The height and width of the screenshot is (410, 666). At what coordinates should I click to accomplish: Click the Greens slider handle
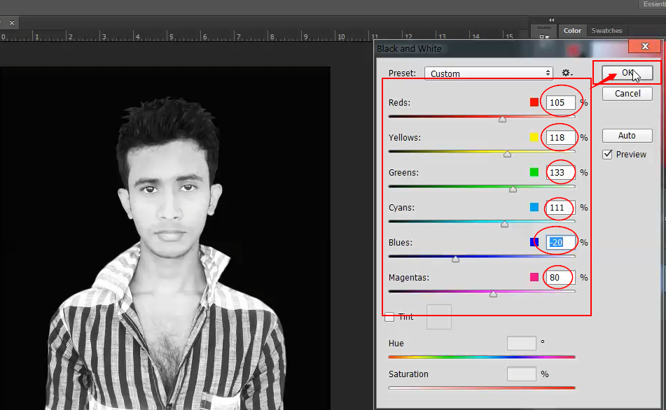[x=513, y=189]
